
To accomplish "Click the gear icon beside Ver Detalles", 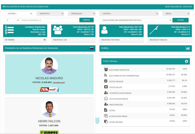I will click(45, 40).
